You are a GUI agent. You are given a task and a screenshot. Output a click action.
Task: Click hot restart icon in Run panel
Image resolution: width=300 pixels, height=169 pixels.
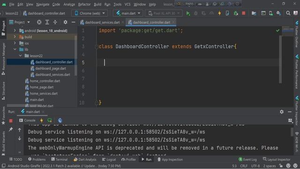(50, 120)
